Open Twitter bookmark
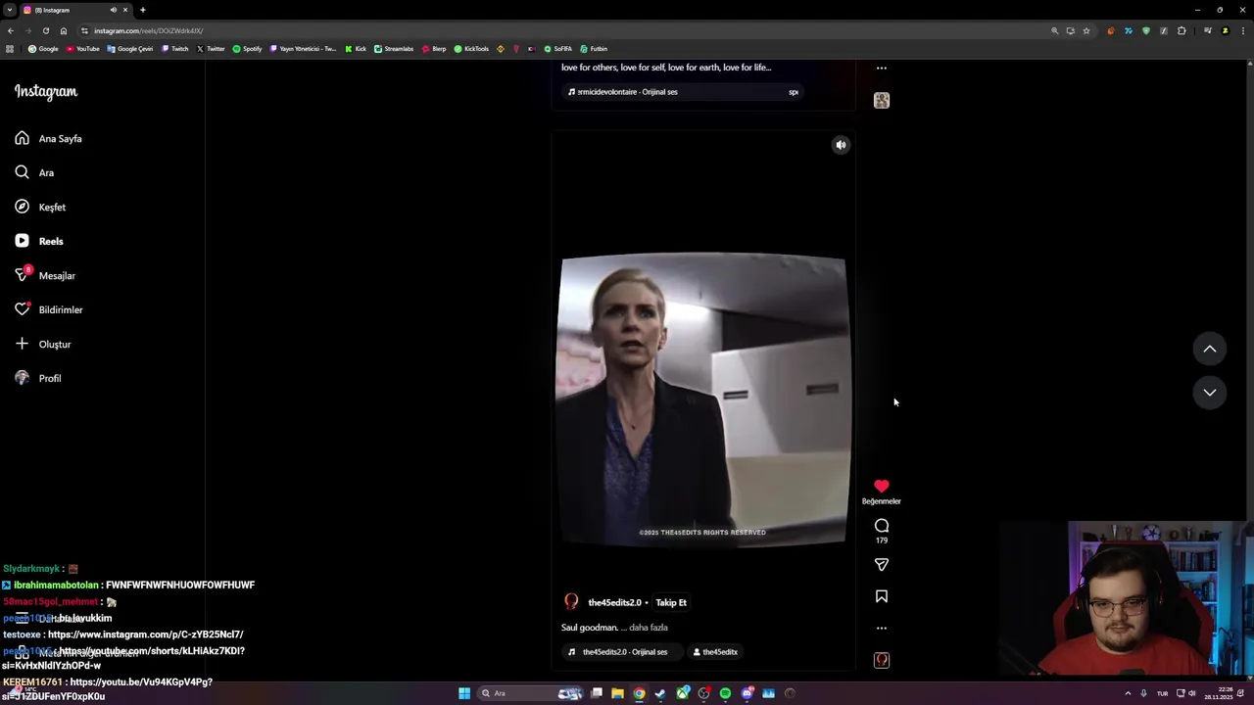Viewport: 1254px width, 705px height. pyautogui.click(x=211, y=49)
